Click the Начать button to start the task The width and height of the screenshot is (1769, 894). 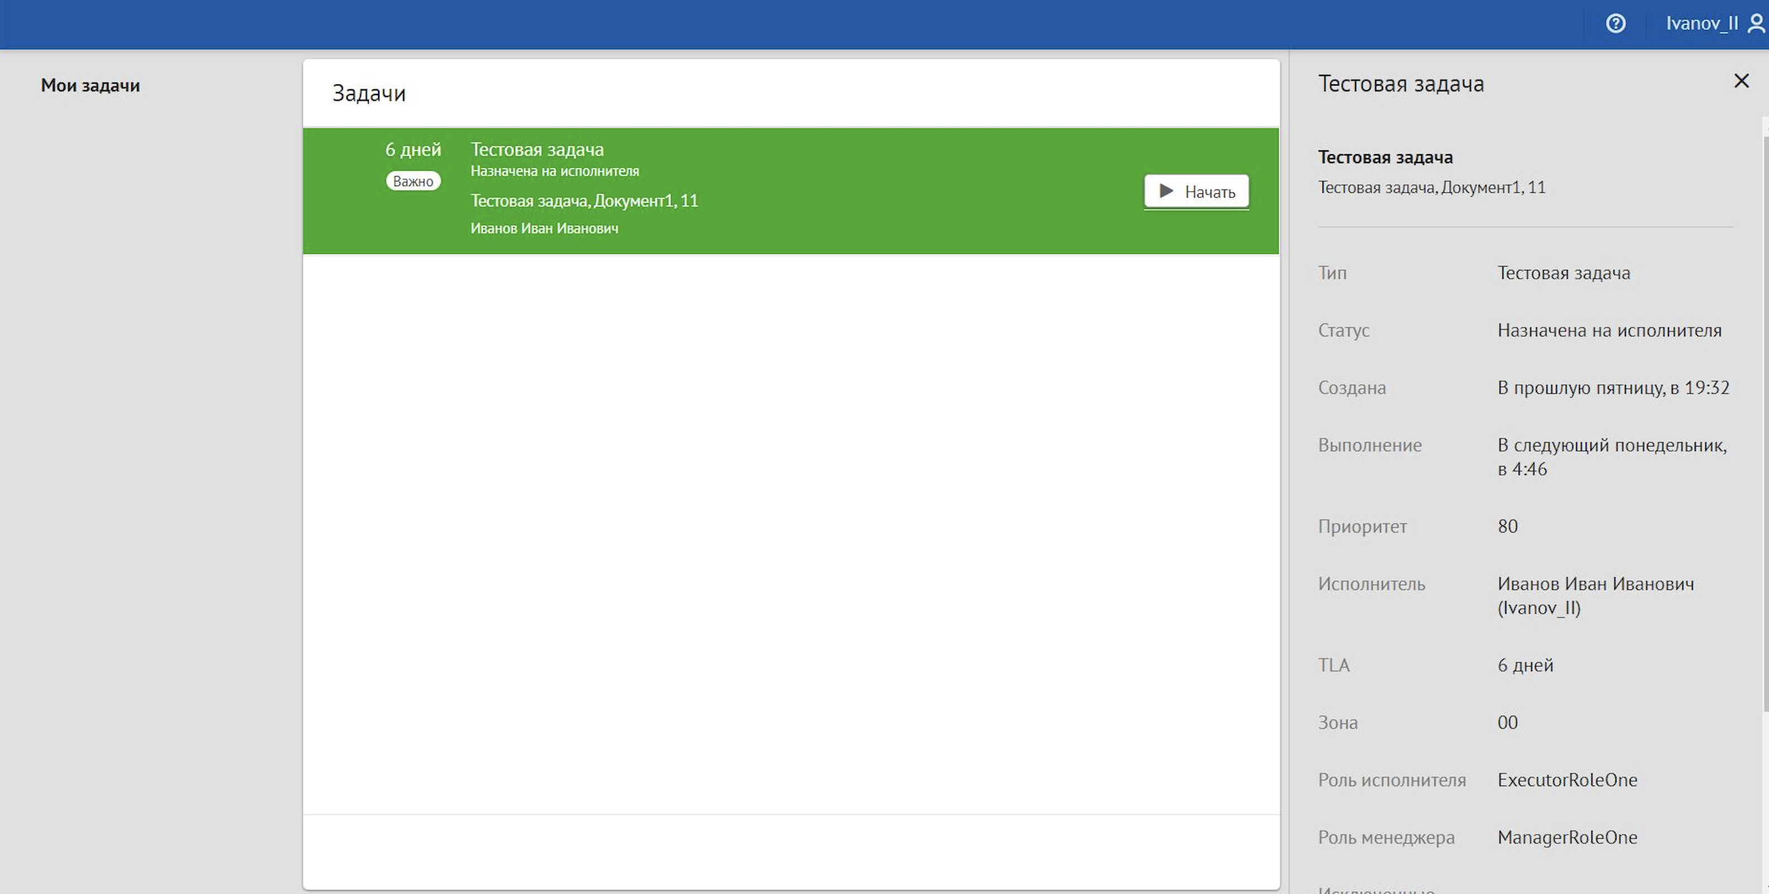tap(1196, 191)
